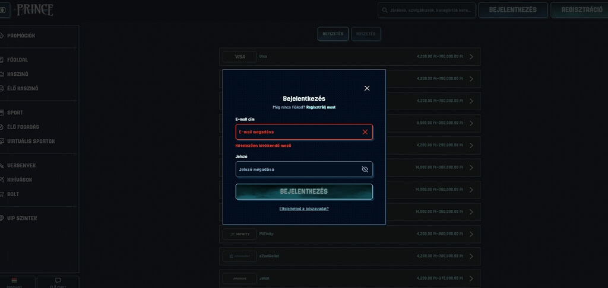Switch to the Kifizetés tab
Viewport: 608px width, 288px height.
[x=366, y=34]
